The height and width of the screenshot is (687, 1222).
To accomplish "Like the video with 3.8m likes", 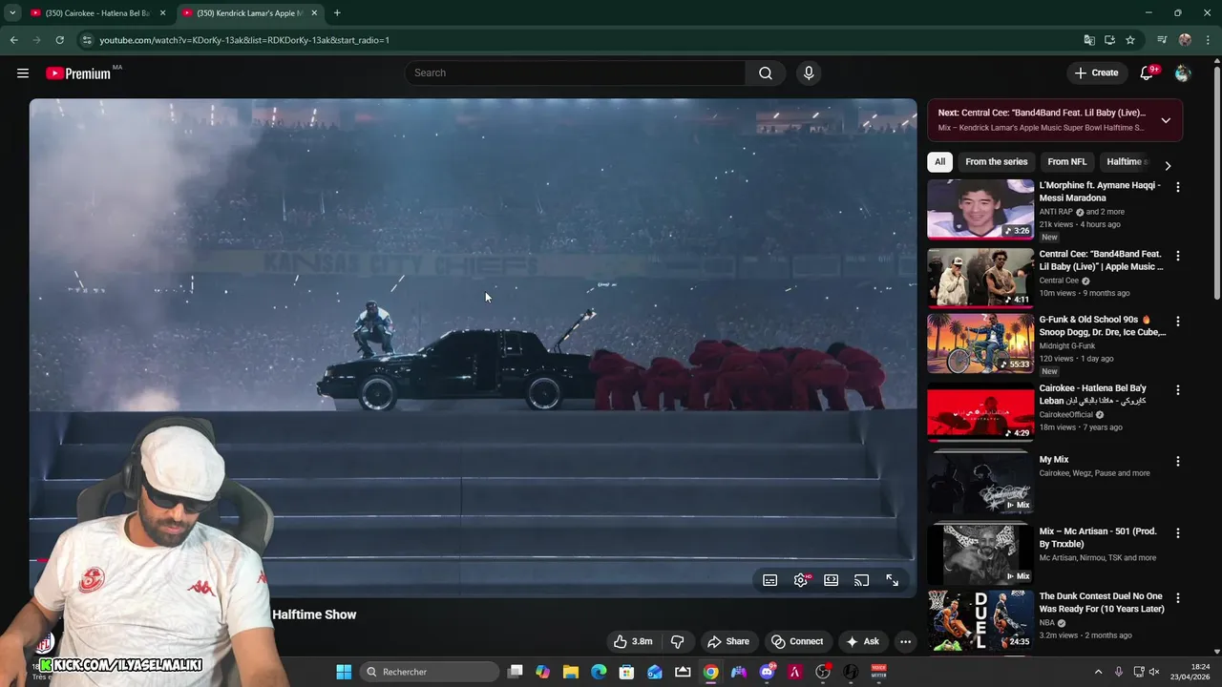I will click(632, 641).
